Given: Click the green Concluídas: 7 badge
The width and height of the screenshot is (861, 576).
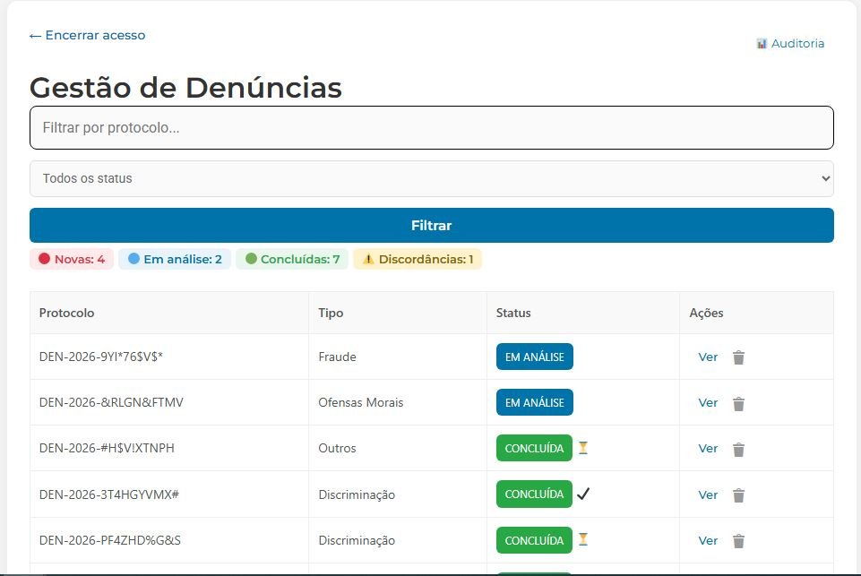Looking at the screenshot, I should [292, 260].
